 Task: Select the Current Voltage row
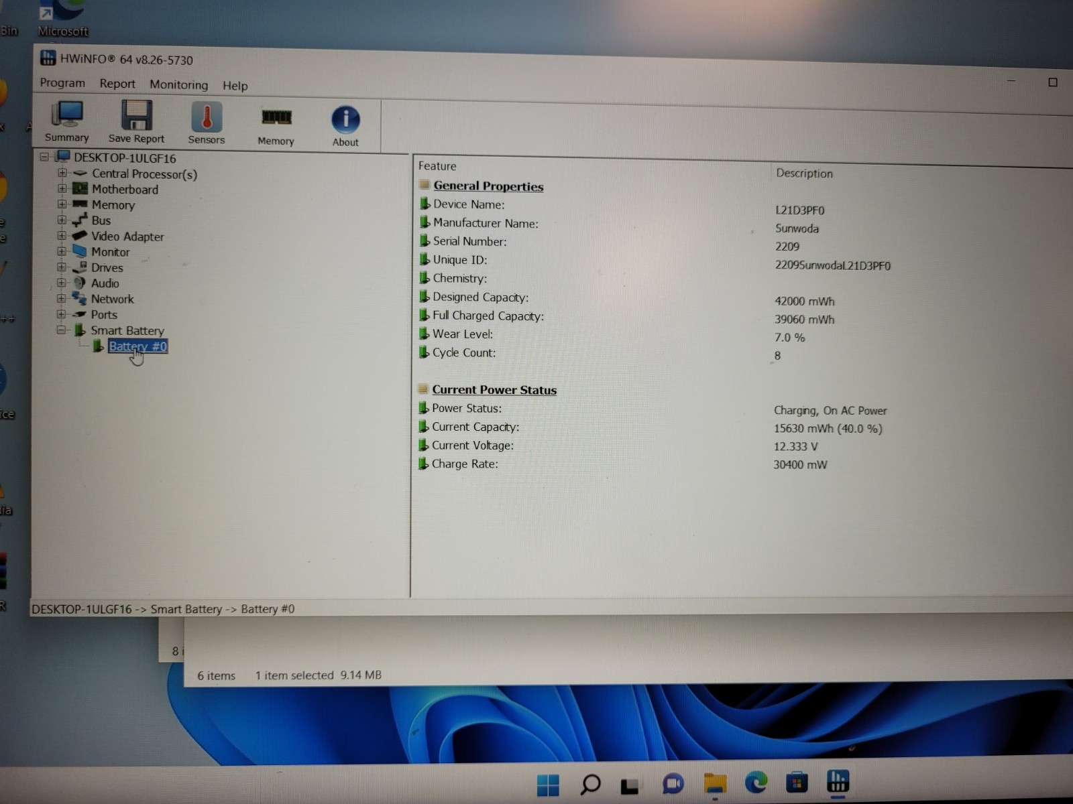click(x=618, y=446)
